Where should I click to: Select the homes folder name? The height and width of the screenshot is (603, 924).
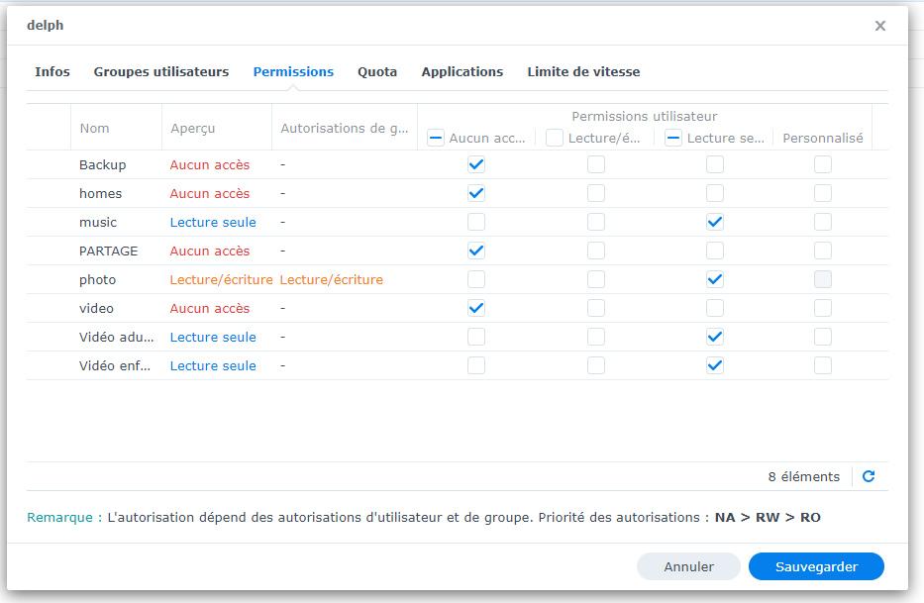tap(100, 193)
